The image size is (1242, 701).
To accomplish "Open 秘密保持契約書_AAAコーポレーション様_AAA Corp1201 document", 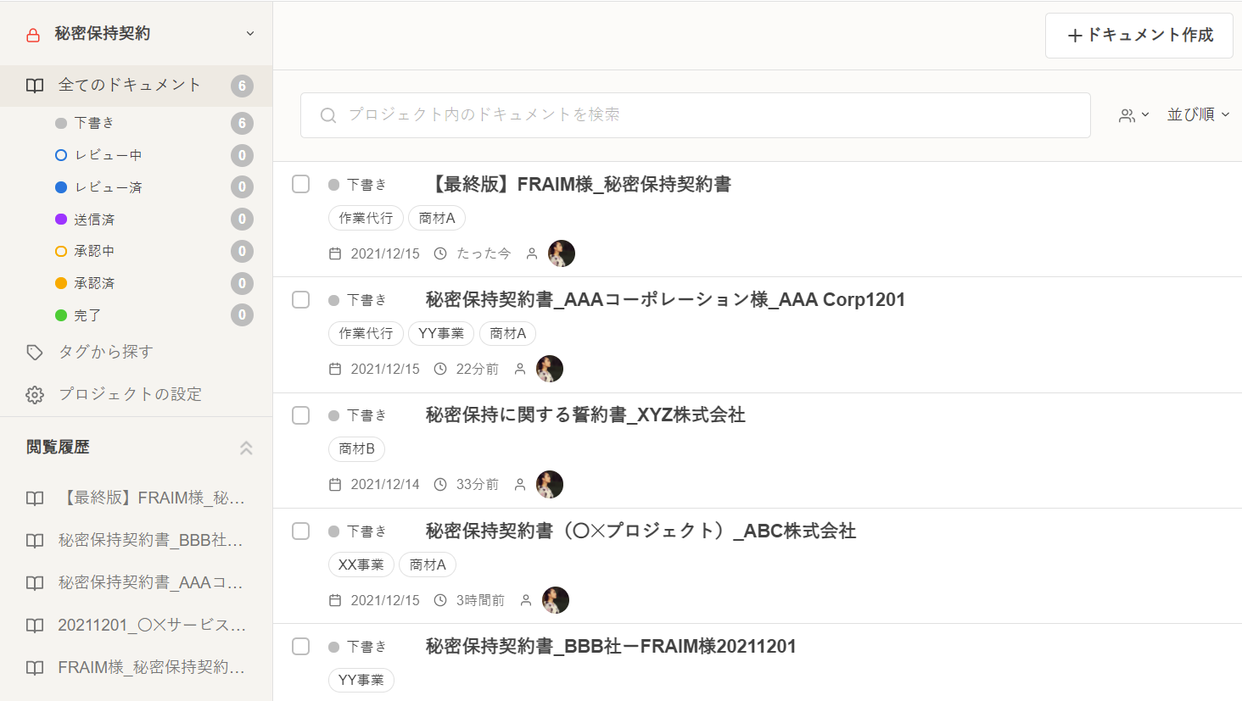I will [665, 299].
